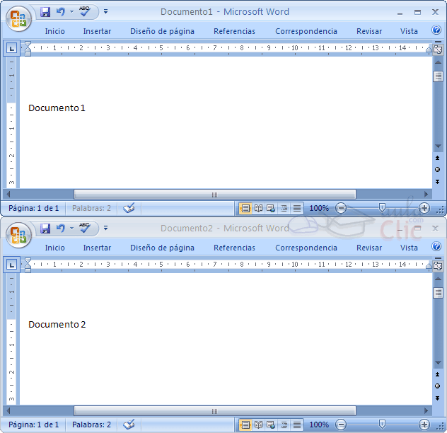Click proofing status icon in Documento1 status bar

[x=128, y=208]
